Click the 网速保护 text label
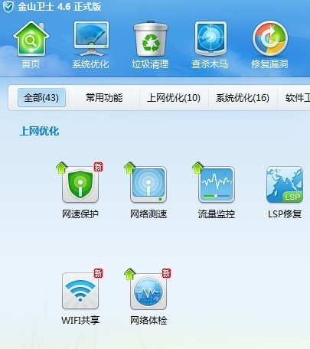 [x=80, y=214]
